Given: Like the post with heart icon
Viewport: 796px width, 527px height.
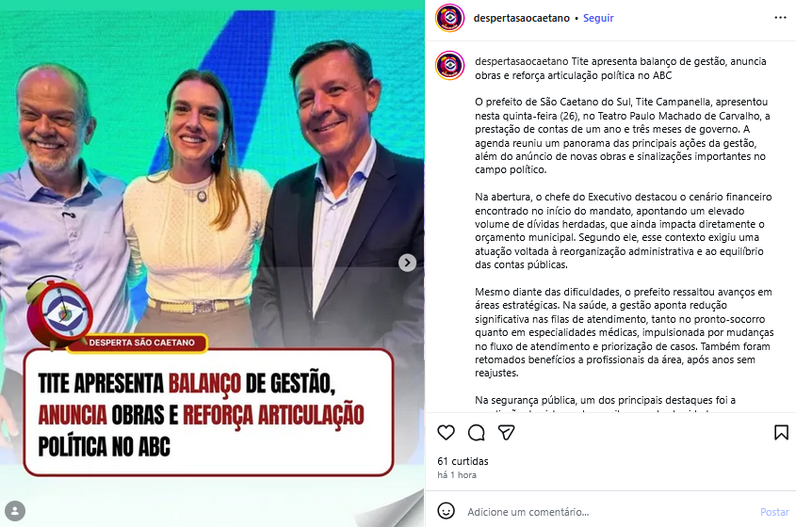Looking at the screenshot, I should click(x=446, y=433).
